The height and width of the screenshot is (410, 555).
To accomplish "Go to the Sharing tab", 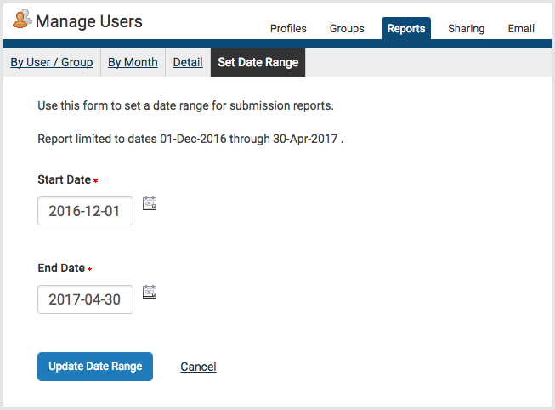I will point(466,28).
